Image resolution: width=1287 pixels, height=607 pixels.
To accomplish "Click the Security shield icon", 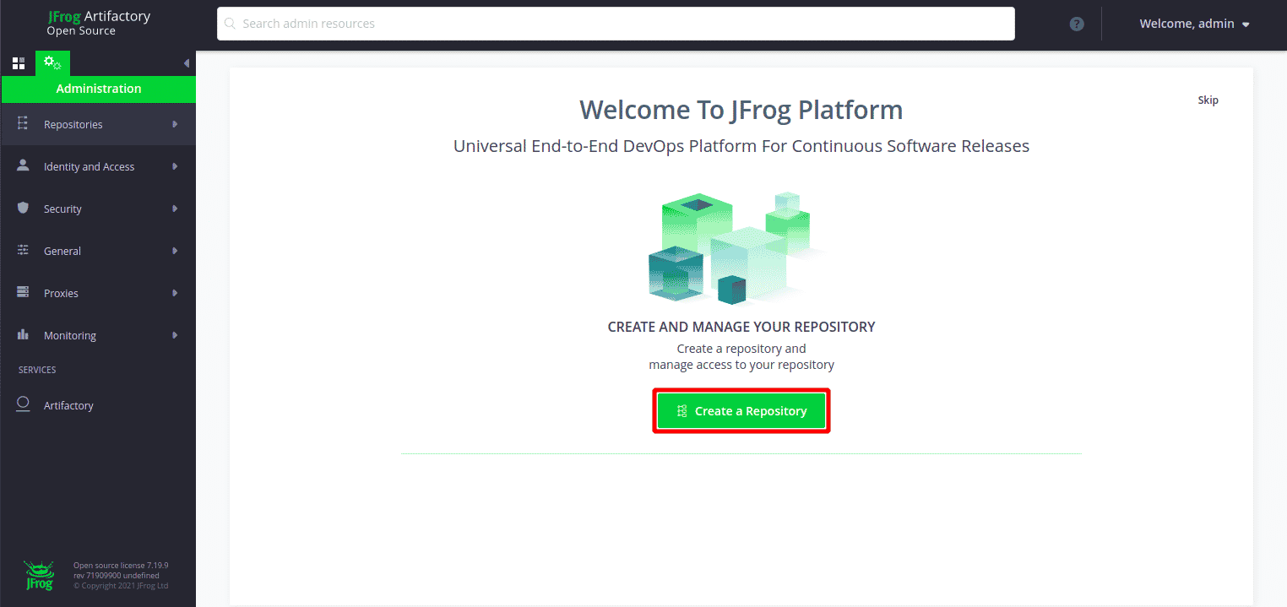I will click(x=23, y=209).
